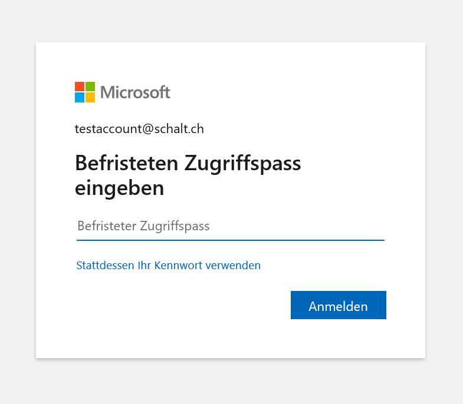Click the yellow square of Microsoft logo
463x404 pixels.
[90, 98]
